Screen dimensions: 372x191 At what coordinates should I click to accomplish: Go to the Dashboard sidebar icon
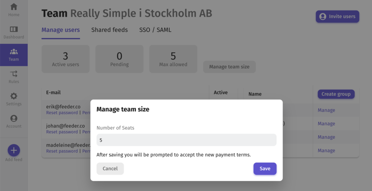coord(14,29)
